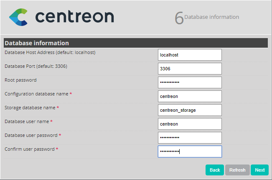This screenshot has height=180, width=272.
Task: Select the Root password field
Action: point(190,82)
